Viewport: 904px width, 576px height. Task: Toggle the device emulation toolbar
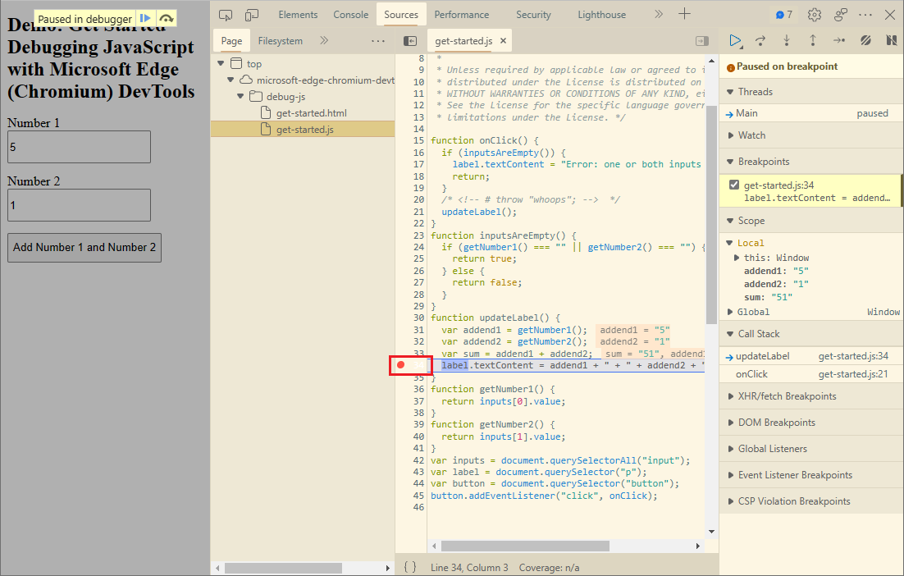click(252, 14)
